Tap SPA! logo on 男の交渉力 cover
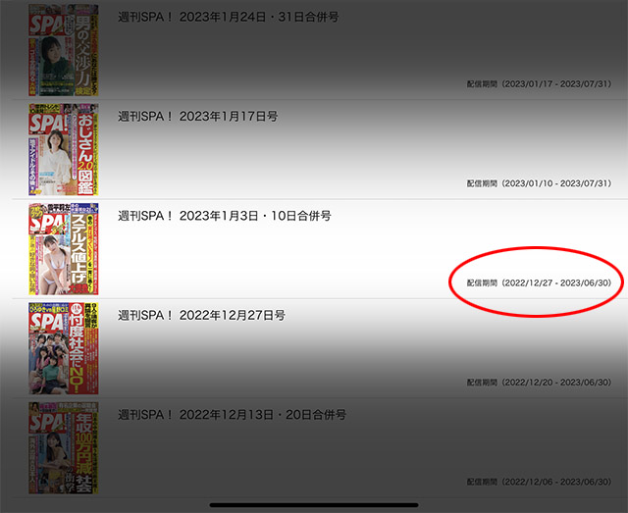Image resolution: width=628 pixels, height=513 pixels. pos(46,25)
